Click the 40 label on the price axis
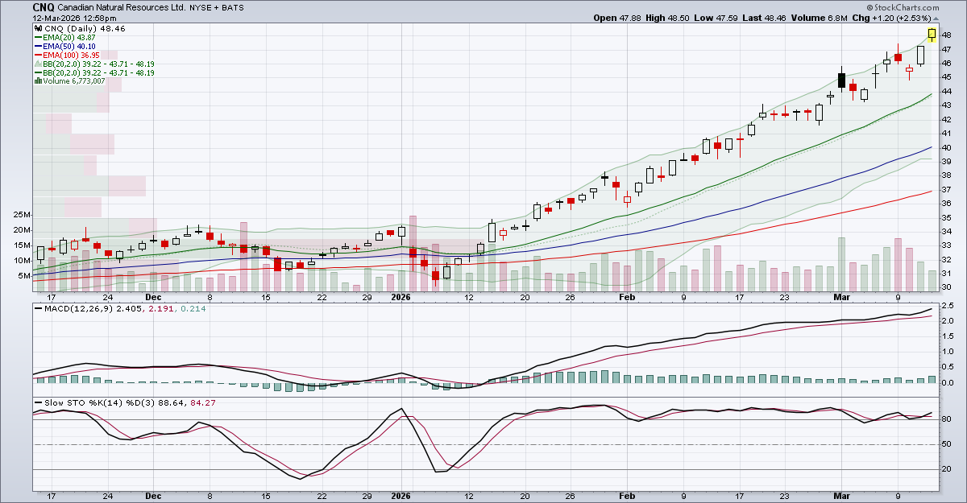The height and width of the screenshot is (503, 967). click(945, 147)
